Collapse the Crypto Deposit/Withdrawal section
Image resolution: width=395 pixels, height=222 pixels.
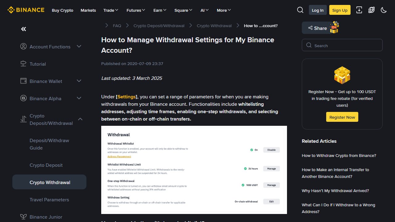[80, 119]
